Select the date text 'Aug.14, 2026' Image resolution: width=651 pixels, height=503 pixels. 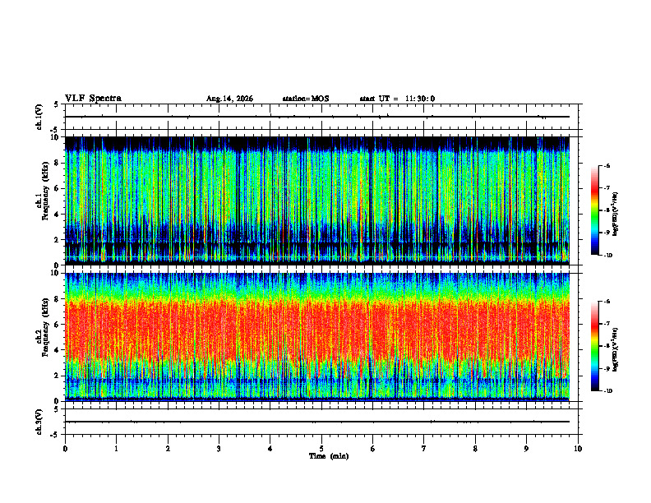pos(229,99)
